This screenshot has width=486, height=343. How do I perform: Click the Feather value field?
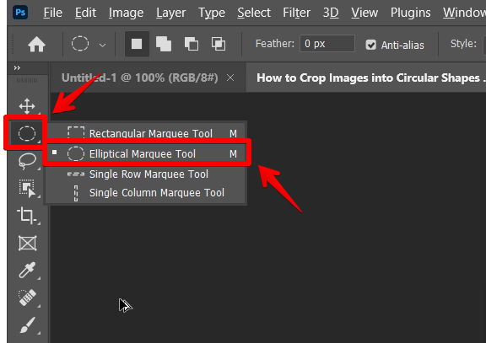click(x=327, y=44)
